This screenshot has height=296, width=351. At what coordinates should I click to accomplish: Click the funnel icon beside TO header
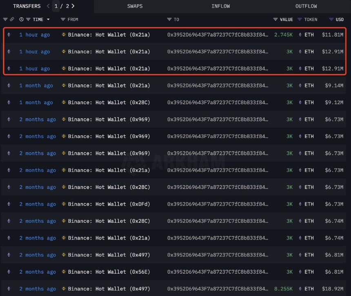[169, 19]
